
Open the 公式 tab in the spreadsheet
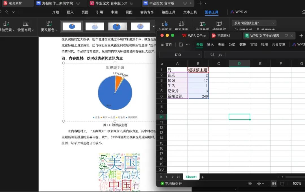coord(232,45)
